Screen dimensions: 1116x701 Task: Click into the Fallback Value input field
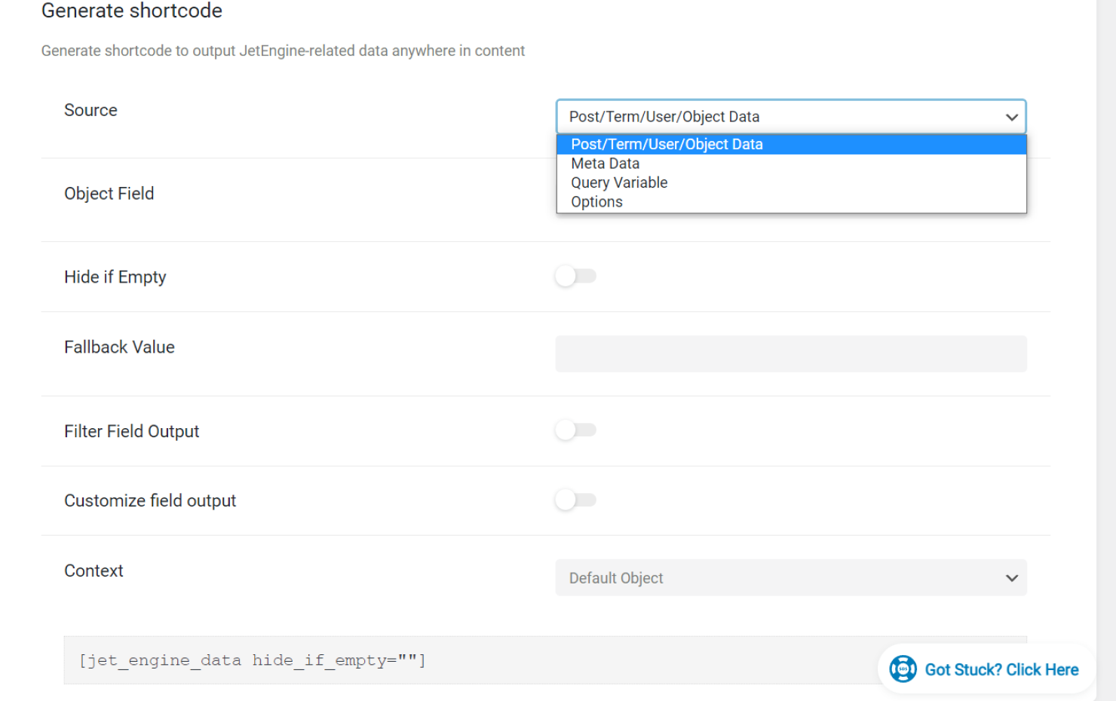tap(791, 354)
